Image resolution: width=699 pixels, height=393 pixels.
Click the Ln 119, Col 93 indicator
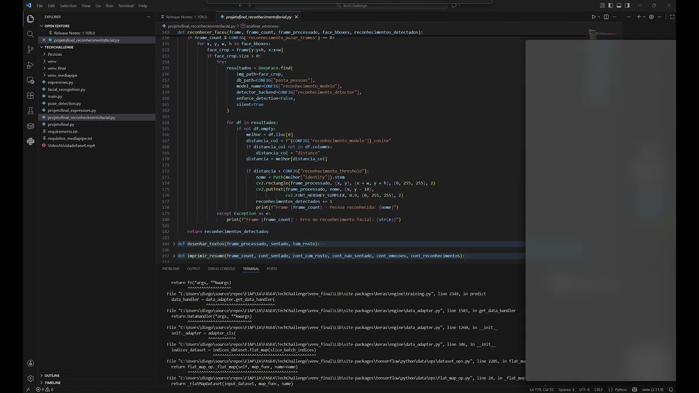point(541,390)
